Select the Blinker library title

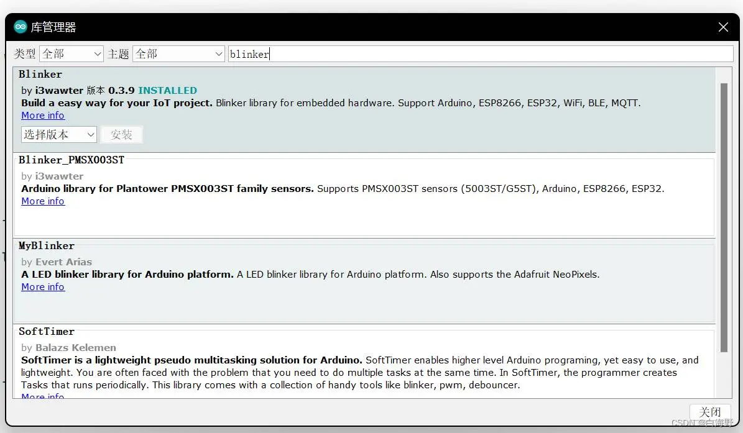[x=40, y=75]
